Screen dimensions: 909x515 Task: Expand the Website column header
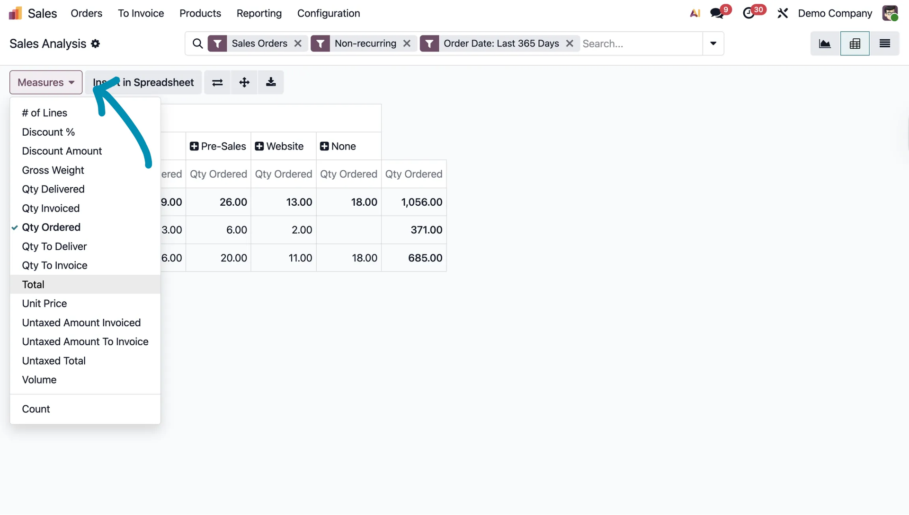[x=279, y=147]
